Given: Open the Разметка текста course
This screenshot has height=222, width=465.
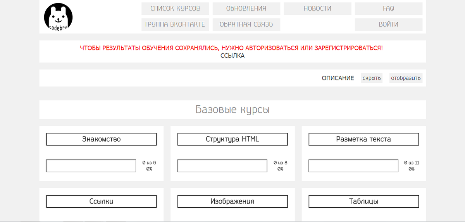Looking at the screenshot, I should click(x=364, y=139).
